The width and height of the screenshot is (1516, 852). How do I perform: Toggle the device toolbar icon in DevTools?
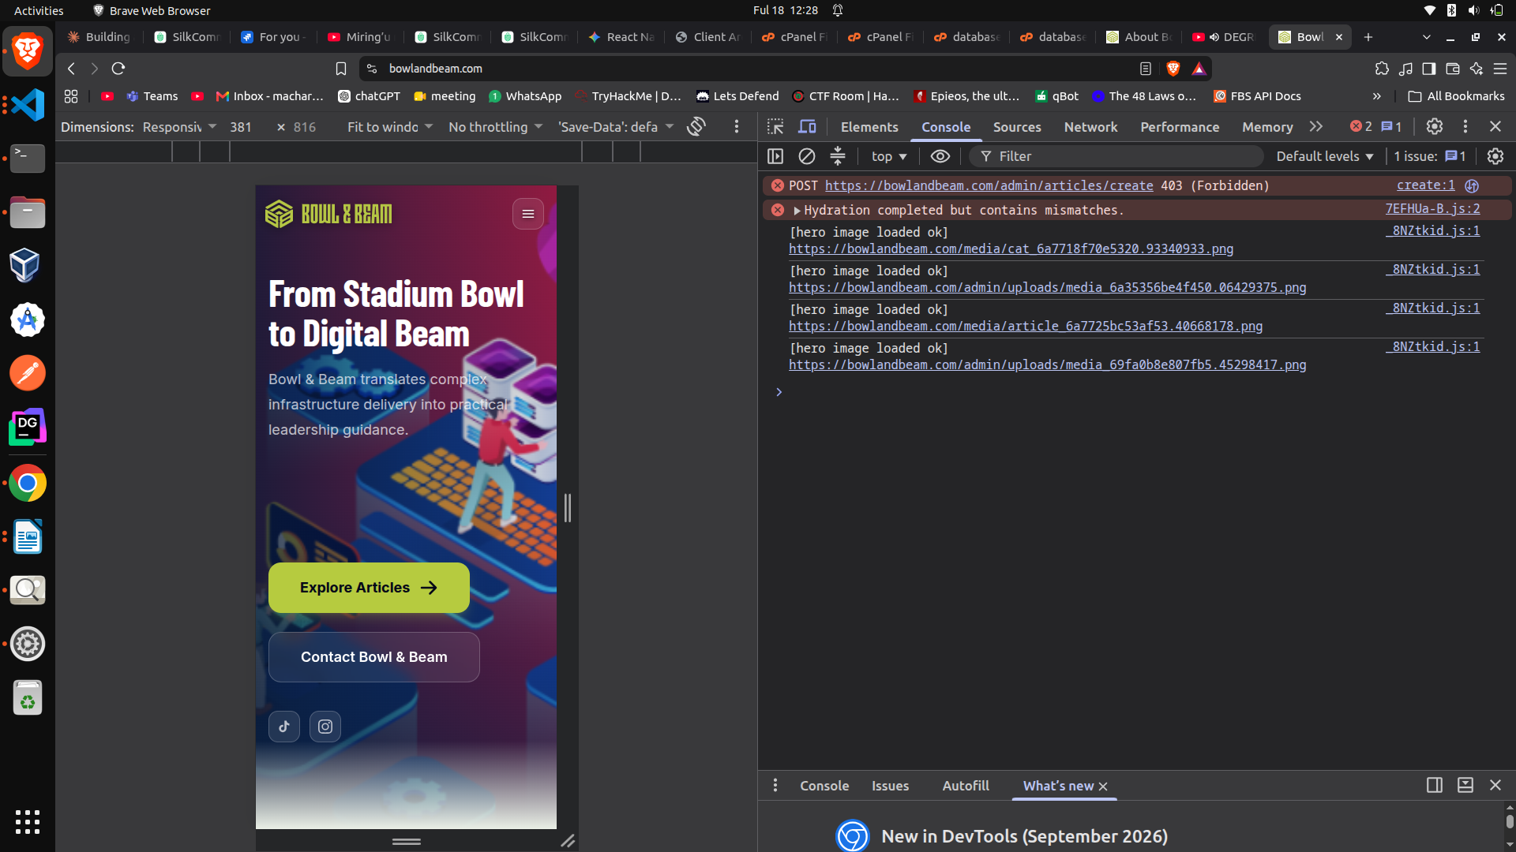[x=807, y=126]
